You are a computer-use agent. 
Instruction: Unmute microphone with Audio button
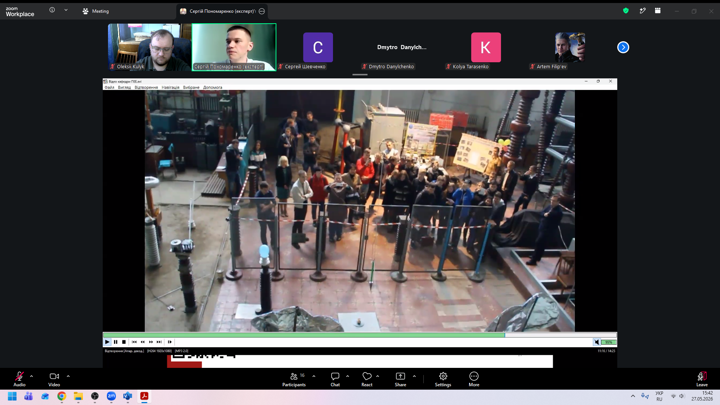[19, 379]
